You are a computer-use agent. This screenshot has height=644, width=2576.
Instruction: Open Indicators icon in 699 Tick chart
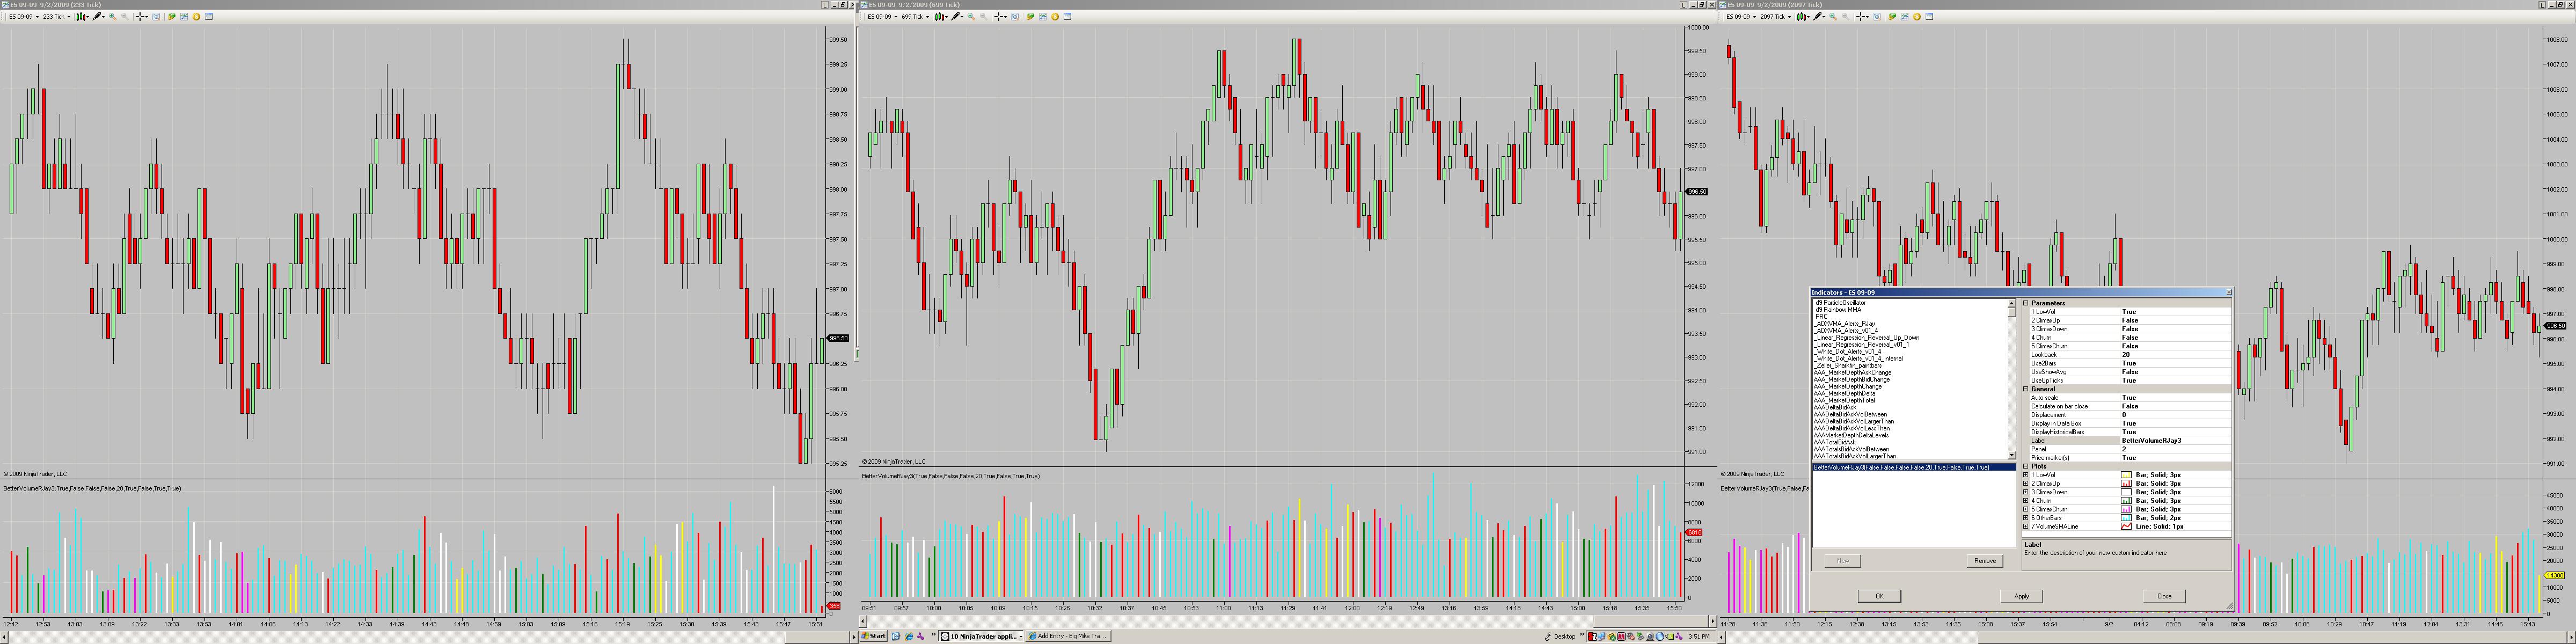[1043, 17]
